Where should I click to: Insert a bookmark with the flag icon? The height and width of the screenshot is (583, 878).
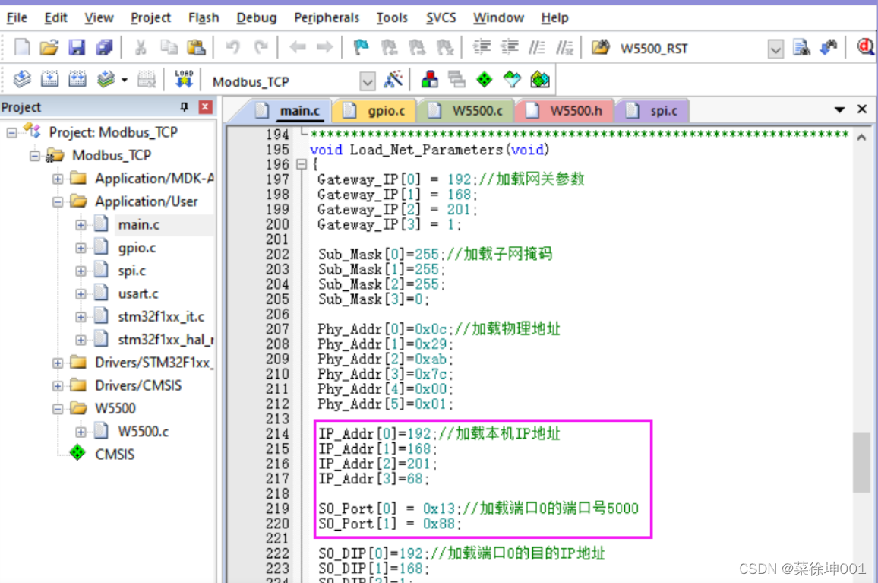(x=362, y=48)
